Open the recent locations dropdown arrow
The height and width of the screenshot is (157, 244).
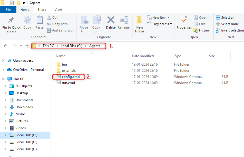pos(21,46)
